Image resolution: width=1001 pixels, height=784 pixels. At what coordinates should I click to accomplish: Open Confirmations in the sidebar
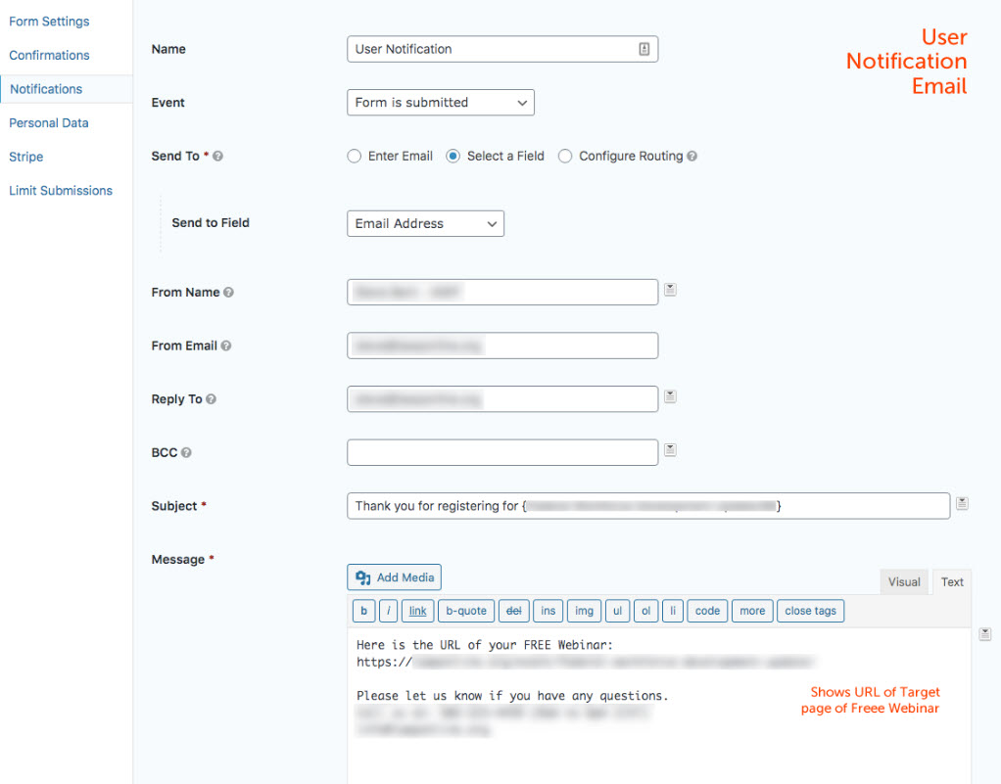coord(49,56)
